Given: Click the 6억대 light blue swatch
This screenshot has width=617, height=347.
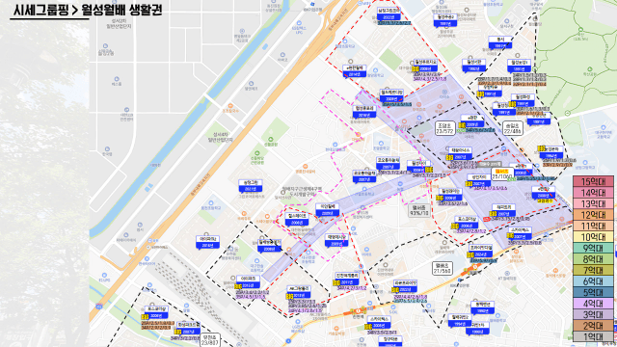Looking at the screenshot, I should tap(594, 281).
